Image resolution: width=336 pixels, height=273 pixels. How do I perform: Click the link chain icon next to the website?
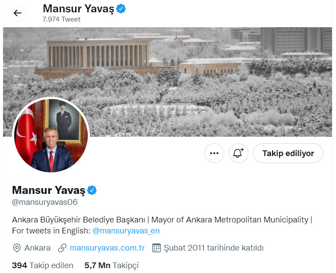63,248
